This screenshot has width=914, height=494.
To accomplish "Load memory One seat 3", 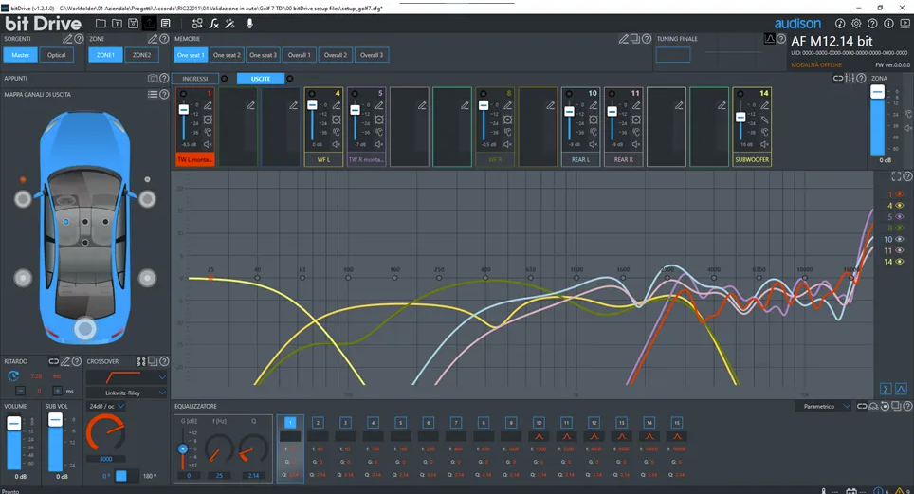I will 263,55.
